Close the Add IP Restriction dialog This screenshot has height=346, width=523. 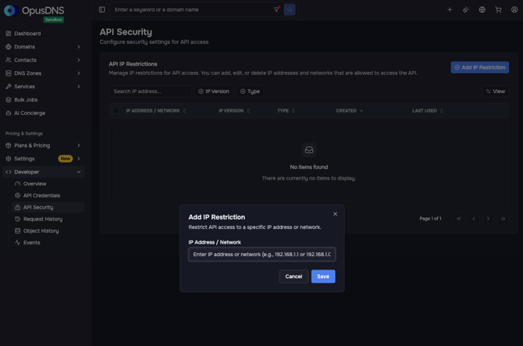(335, 214)
